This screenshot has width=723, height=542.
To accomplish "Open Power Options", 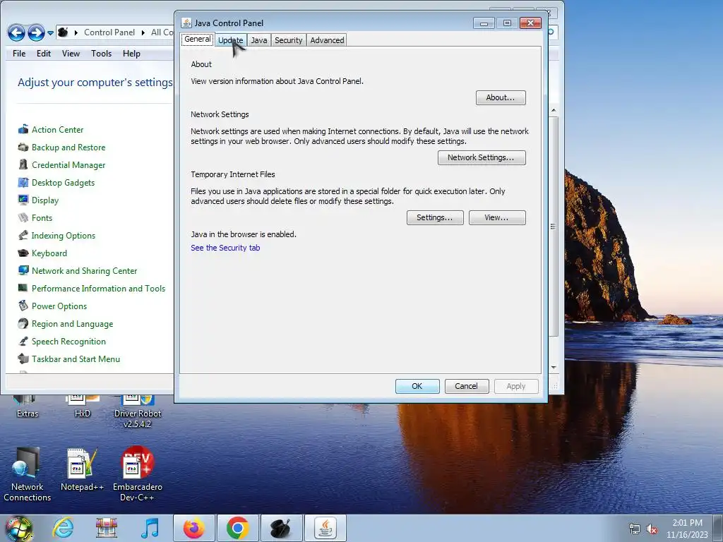I will (x=59, y=306).
